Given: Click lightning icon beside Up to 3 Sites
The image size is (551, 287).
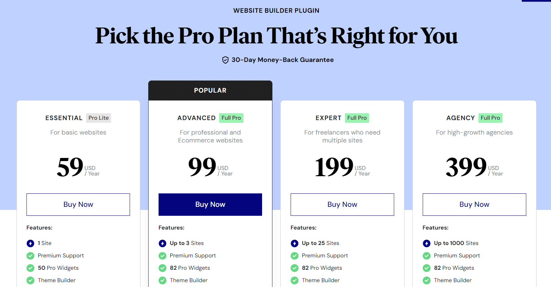Looking at the screenshot, I should coord(163,244).
